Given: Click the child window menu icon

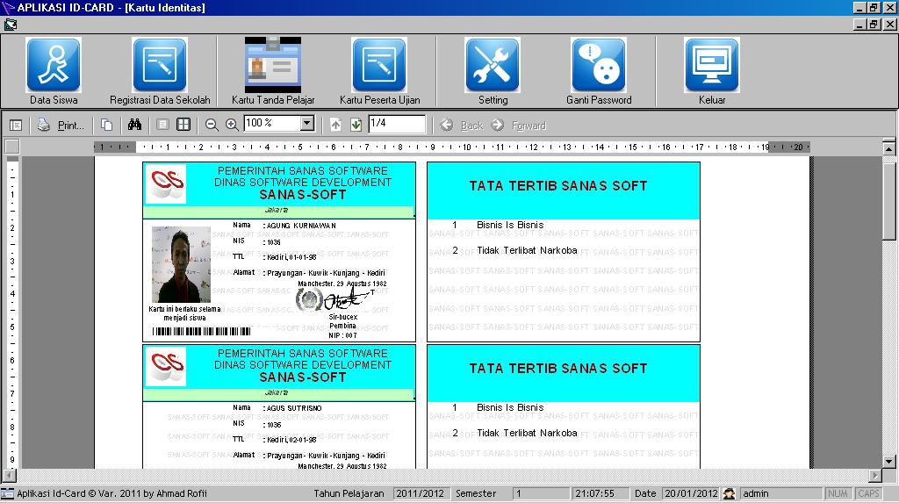Looking at the screenshot, I should (x=11, y=25).
